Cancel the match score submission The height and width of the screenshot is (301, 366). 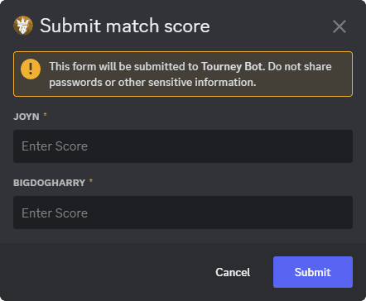click(x=233, y=272)
